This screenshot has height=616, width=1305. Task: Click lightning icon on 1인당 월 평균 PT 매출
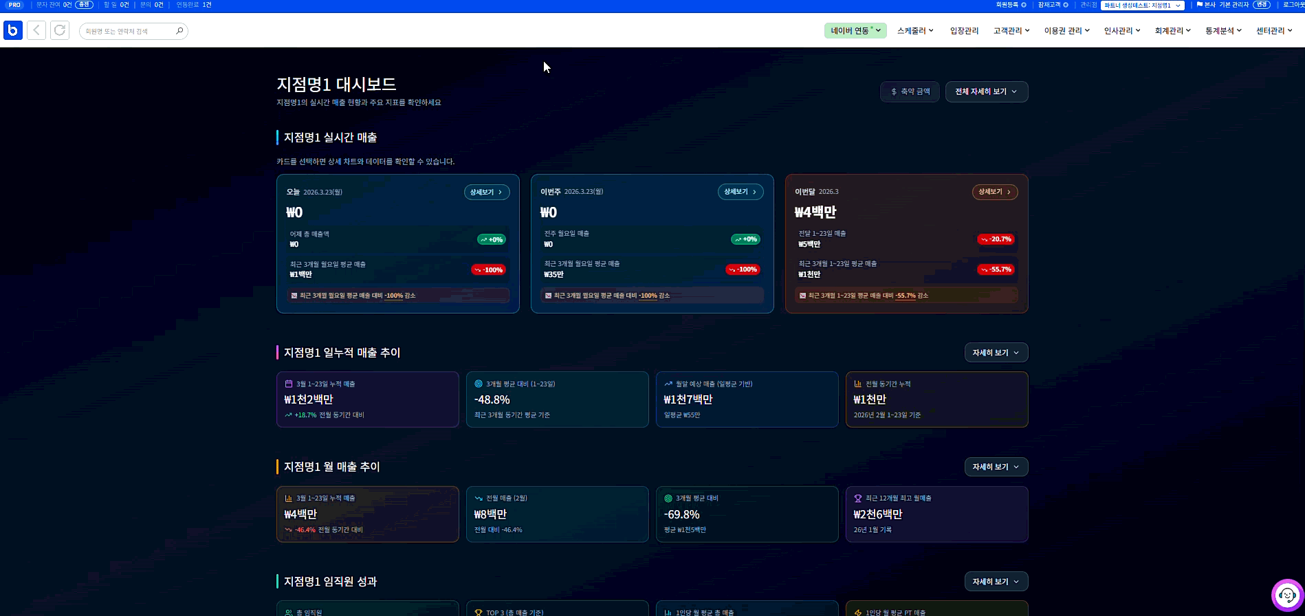858,612
